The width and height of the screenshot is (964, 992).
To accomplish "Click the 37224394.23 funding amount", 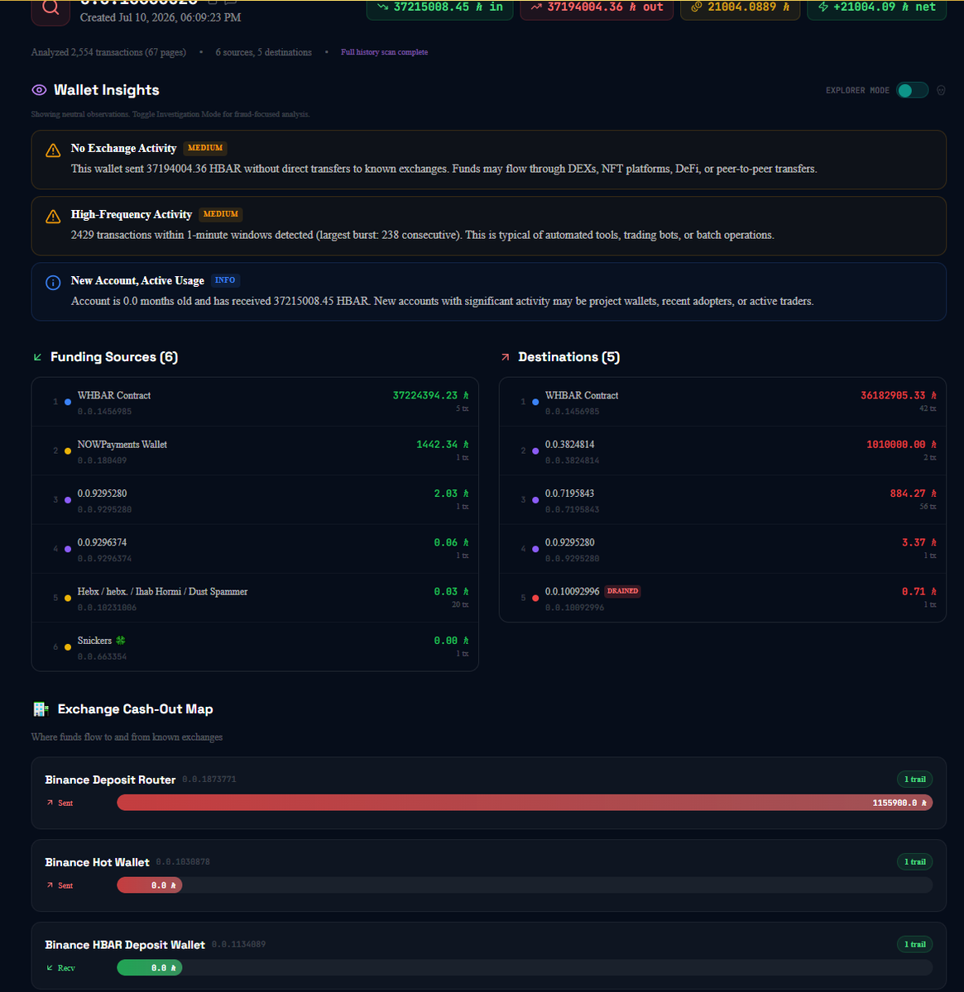I will click(430, 395).
